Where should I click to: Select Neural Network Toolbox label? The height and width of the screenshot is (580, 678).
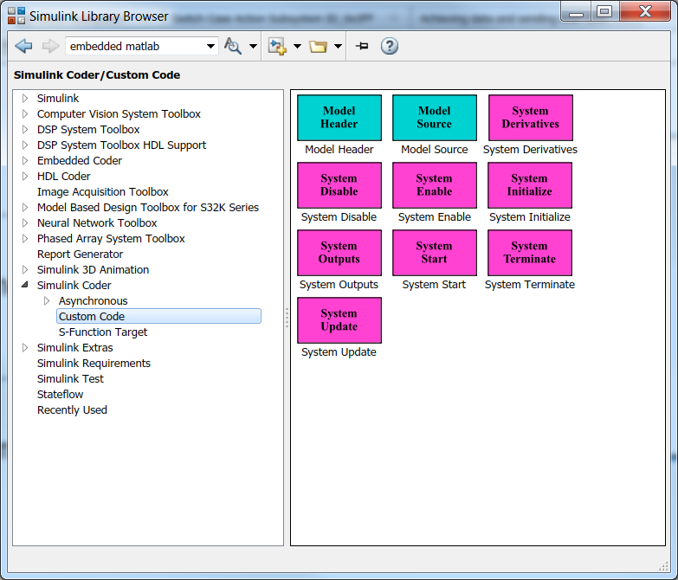pos(97,222)
